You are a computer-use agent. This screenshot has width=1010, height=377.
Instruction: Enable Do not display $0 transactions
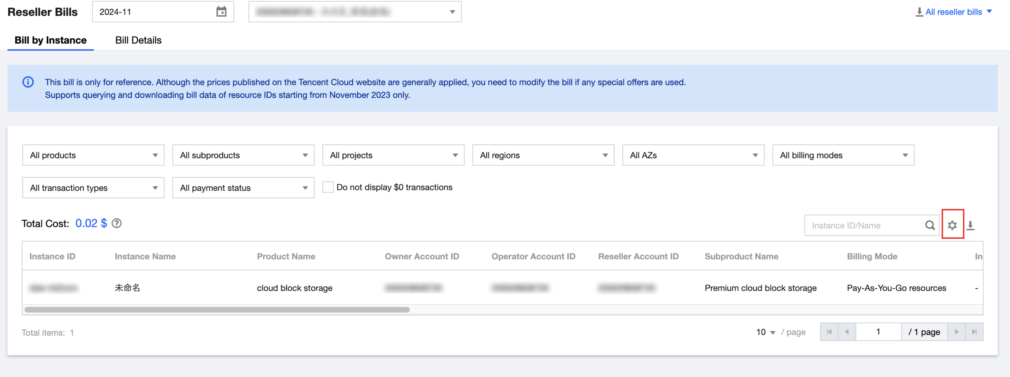328,187
